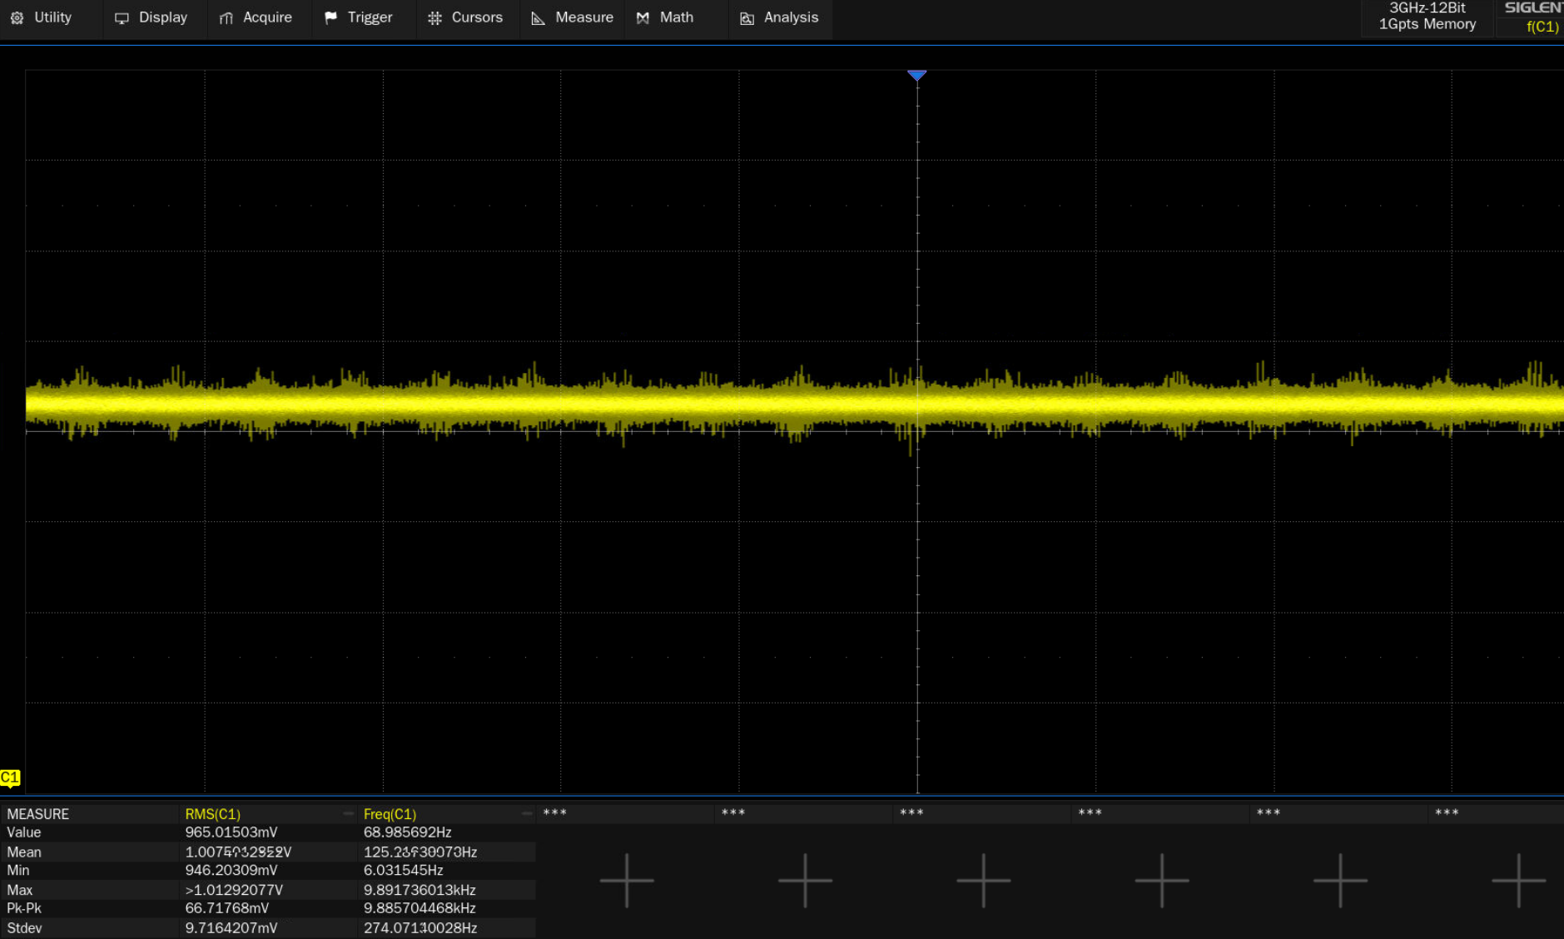The width and height of the screenshot is (1564, 939).
Task: Select the Freq(C1) measurement header
Action: click(x=390, y=814)
